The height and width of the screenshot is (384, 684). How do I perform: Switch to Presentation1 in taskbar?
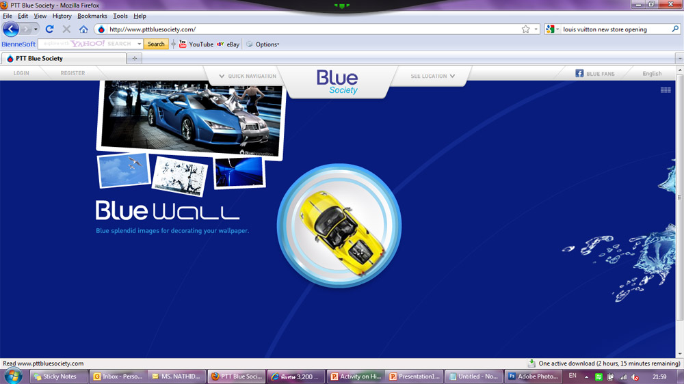415,376
